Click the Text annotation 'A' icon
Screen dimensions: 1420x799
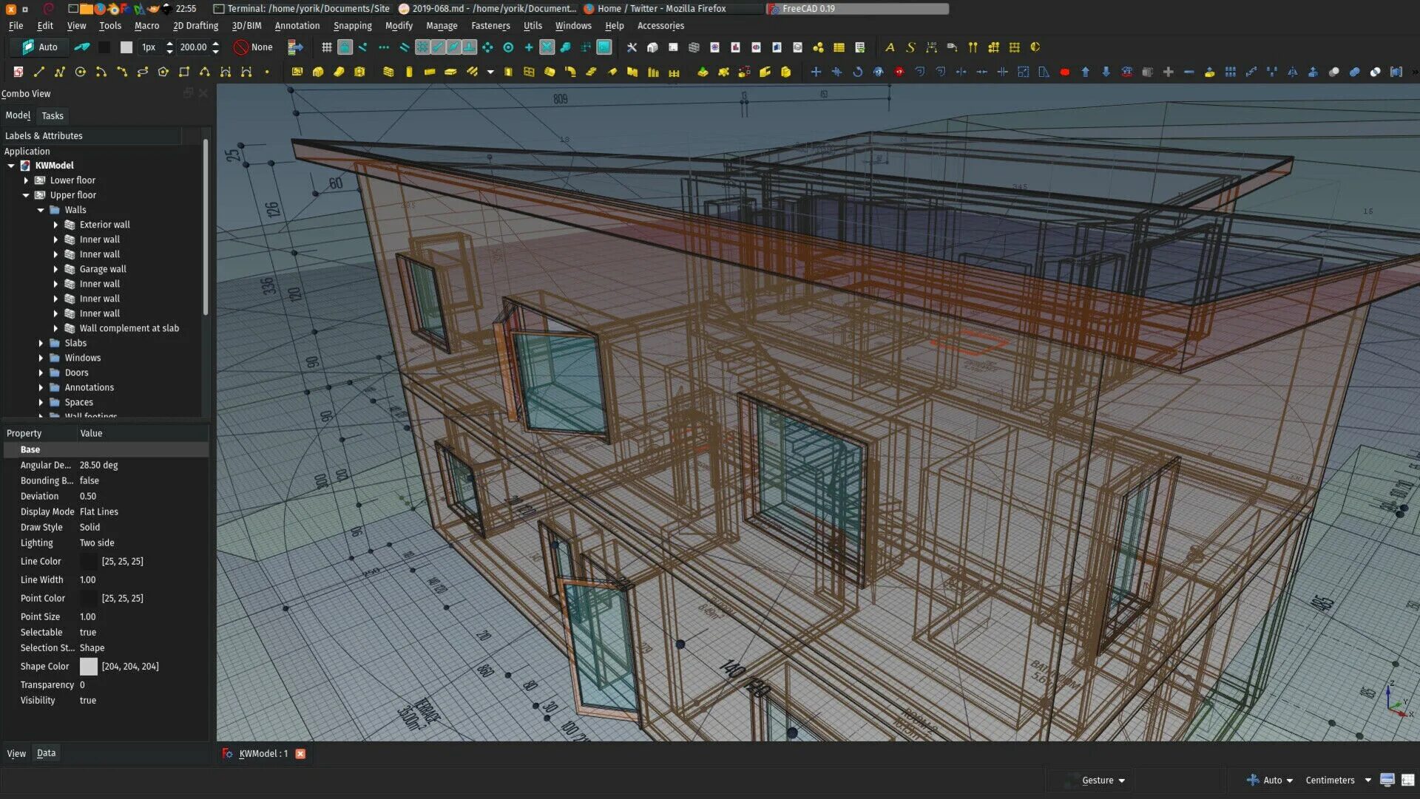[x=890, y=47]
